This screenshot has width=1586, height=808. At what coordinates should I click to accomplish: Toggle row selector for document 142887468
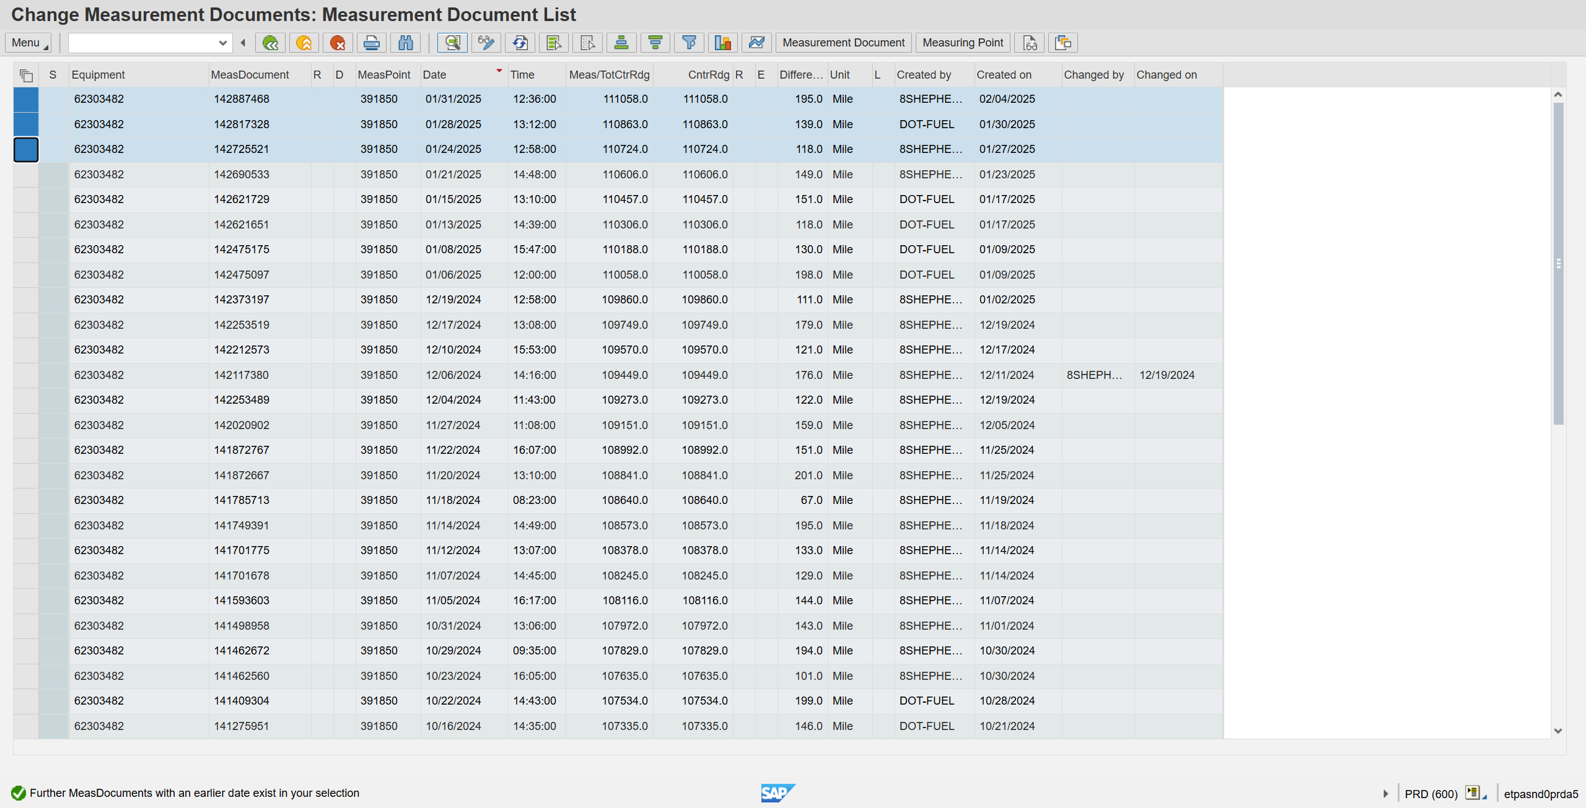(26, 100)
